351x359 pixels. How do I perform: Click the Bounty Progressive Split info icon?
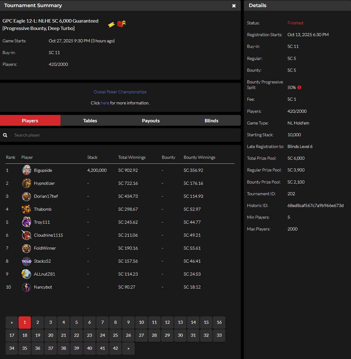[x=299, y=87]
